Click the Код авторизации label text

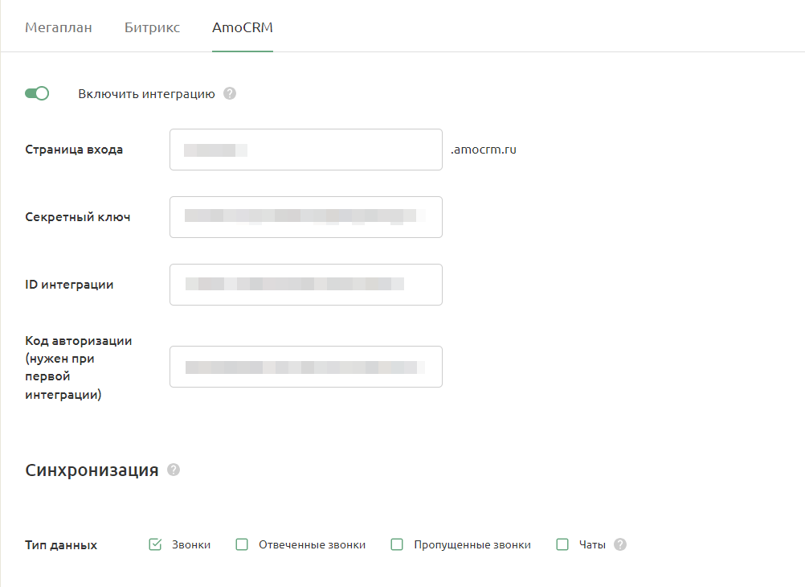pos(79,367)
